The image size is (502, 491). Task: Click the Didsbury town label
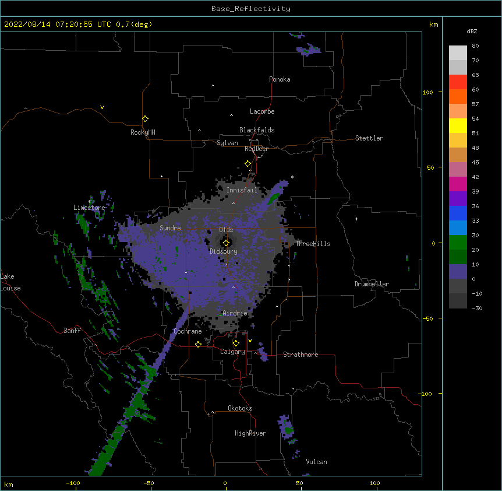pos(224,251)
